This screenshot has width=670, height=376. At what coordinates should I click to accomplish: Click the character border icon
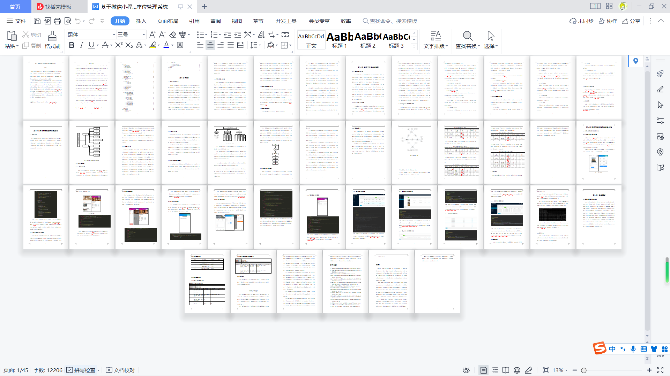point(180,45)
